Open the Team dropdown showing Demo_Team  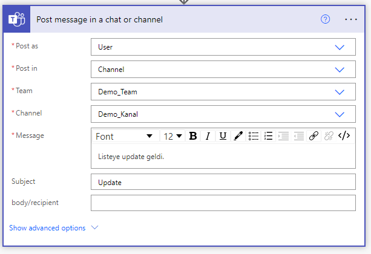pyautogui.click(x=339, y=92)
